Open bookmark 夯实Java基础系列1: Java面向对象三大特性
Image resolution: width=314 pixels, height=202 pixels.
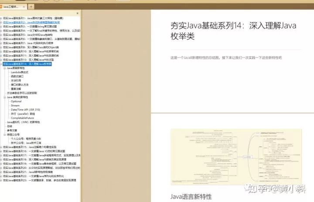point(33,18)
